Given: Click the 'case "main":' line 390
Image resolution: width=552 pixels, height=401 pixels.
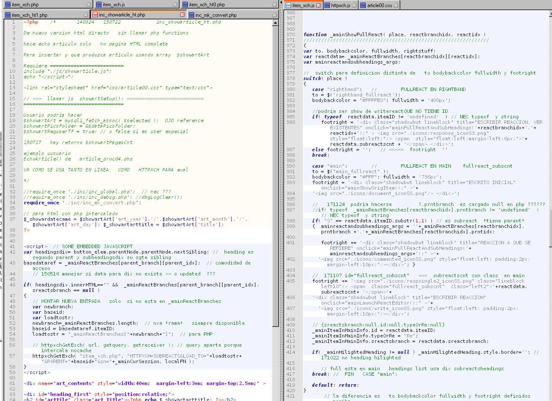Looking at the screenshot, I should pos(412,166).
